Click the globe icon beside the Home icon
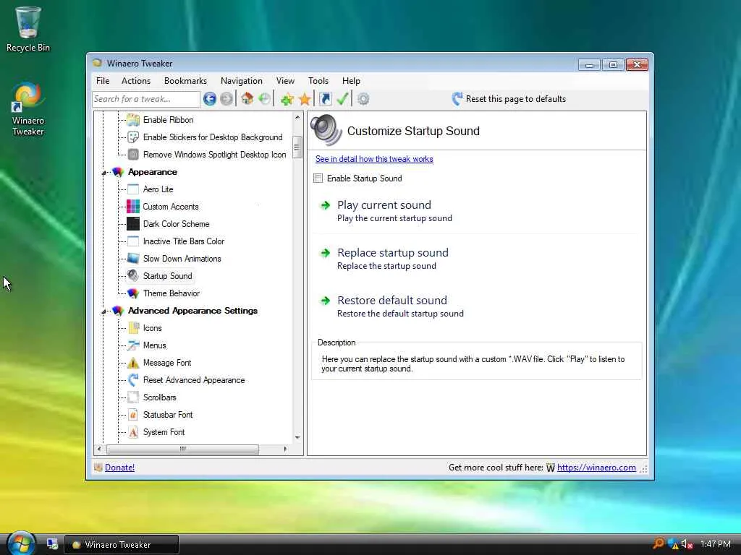The height and width of the screenshot is (555, 741). [x=265, y=98]
